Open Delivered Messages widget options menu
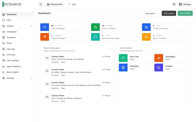This screenshot has width=196, height=122. click(x=135, y=37)
